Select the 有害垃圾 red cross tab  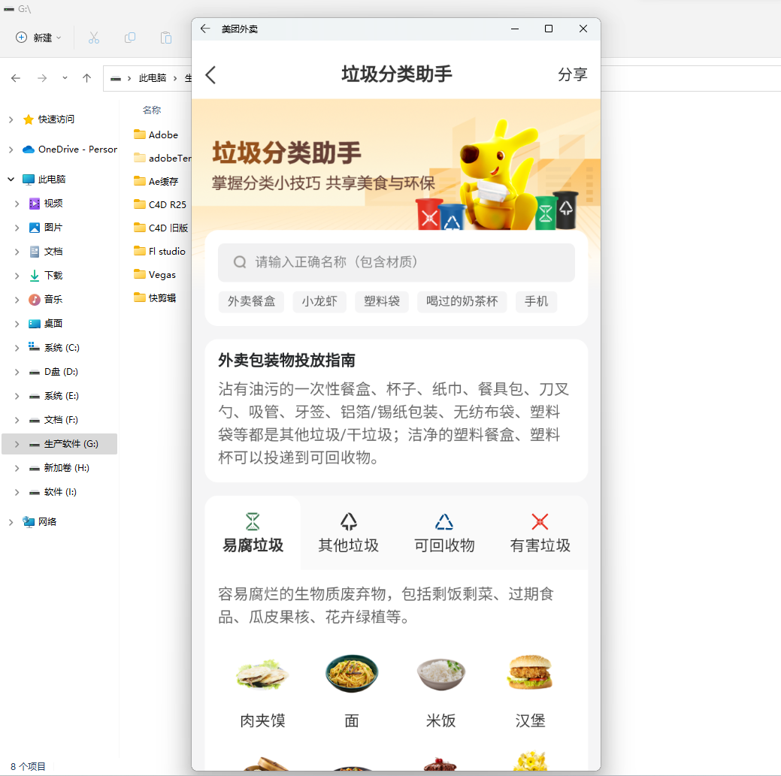point(540,533)
